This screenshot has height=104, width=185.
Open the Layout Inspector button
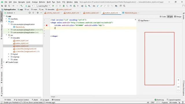174,100
